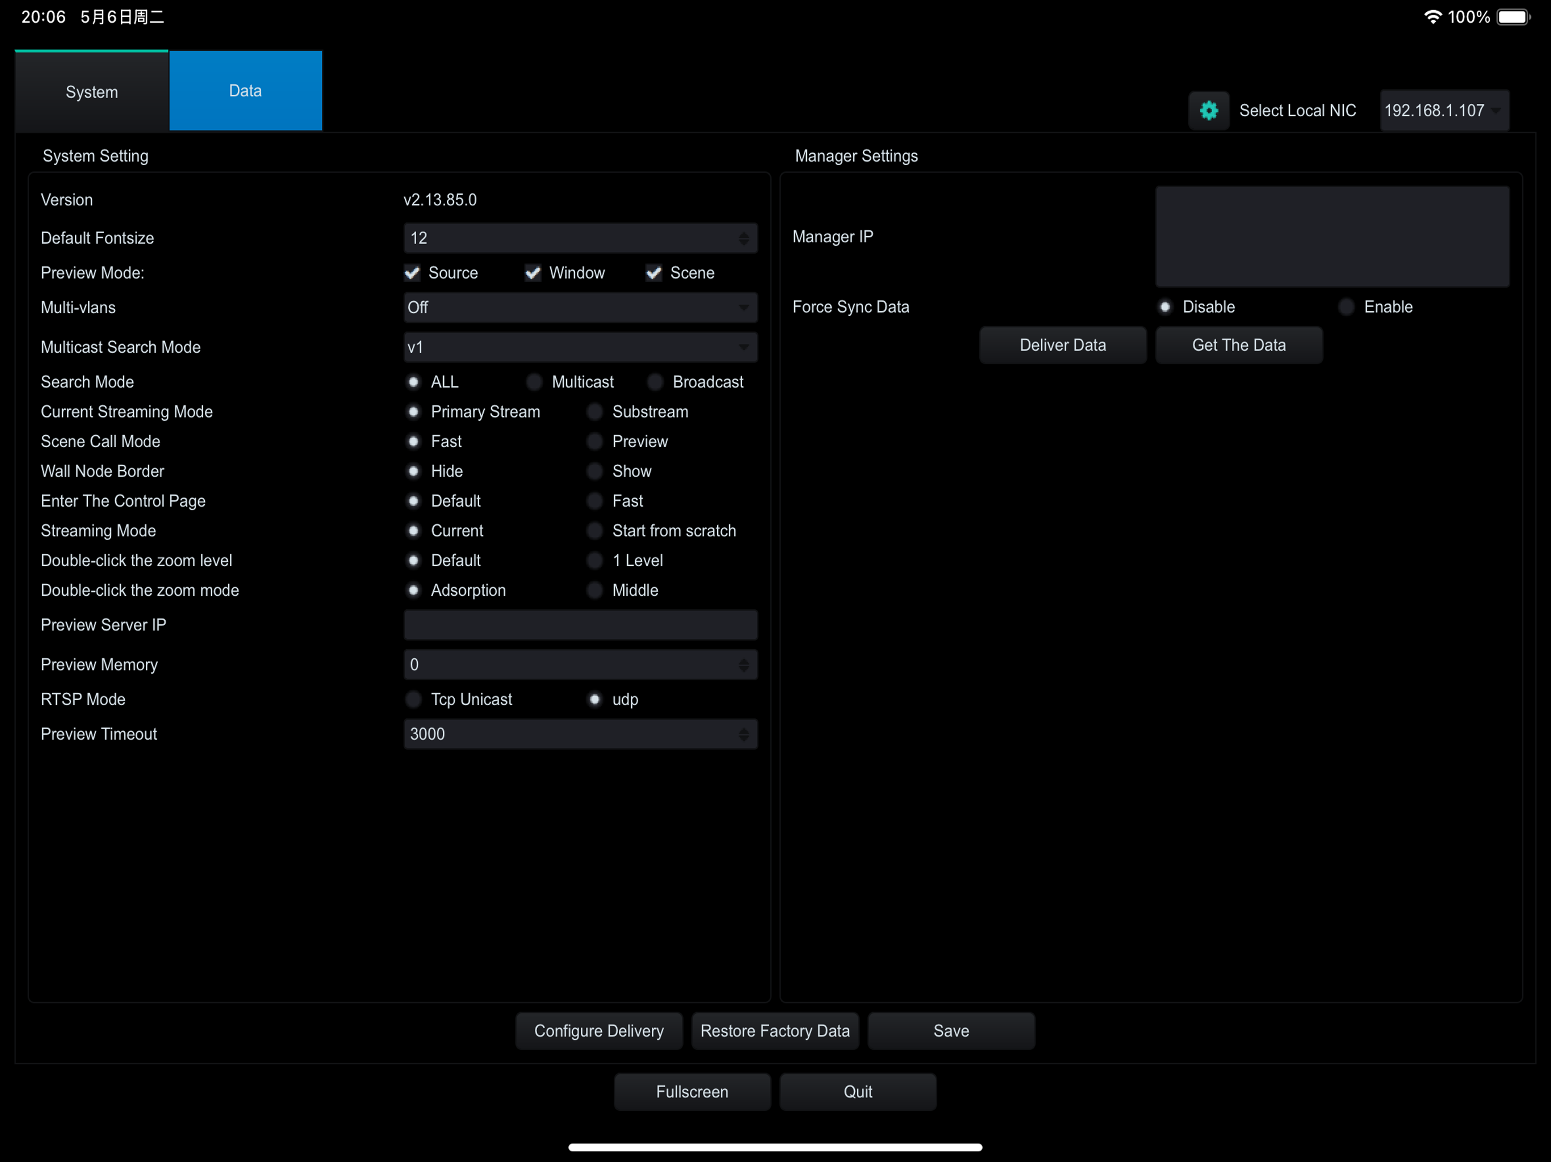Click the Fullscreen button

click(692, 1092)
